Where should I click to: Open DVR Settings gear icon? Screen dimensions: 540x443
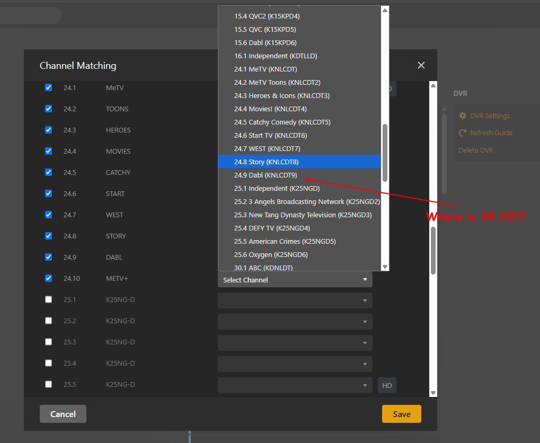coord(463,116)
